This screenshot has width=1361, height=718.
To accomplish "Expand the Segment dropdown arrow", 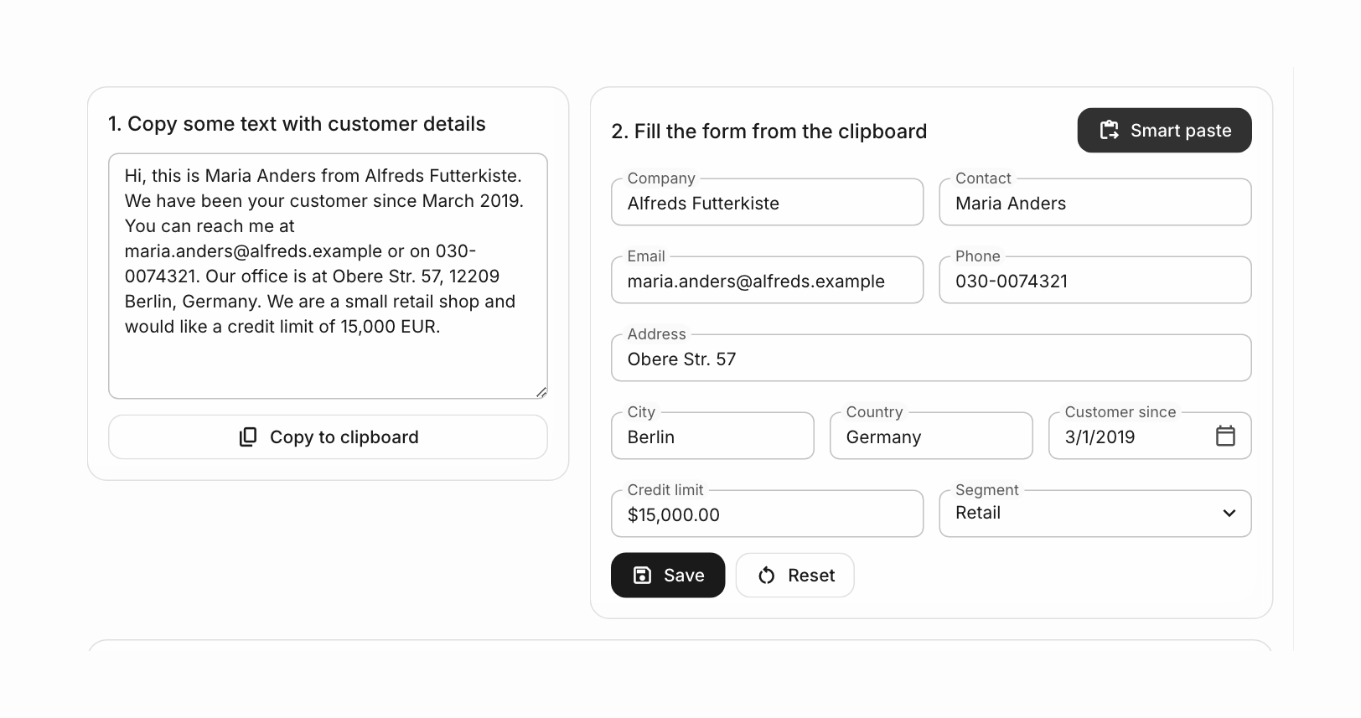I will pyautogui.click(x=1229, y=514).
